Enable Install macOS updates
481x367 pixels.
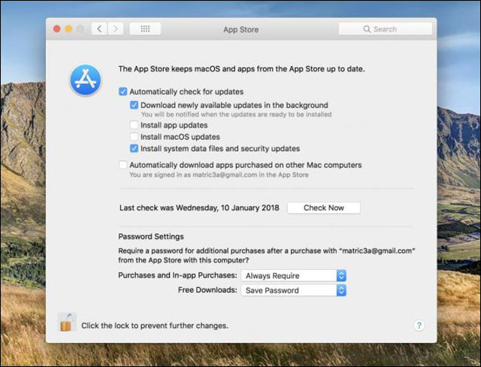coord(134,137)
